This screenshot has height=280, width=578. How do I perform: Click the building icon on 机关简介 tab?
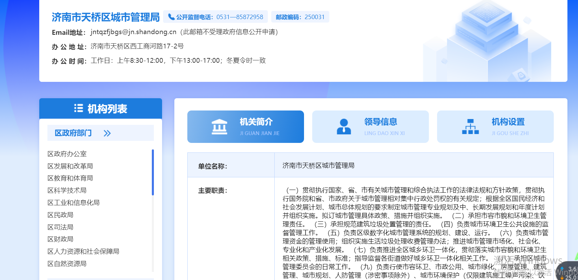[219, 127]
